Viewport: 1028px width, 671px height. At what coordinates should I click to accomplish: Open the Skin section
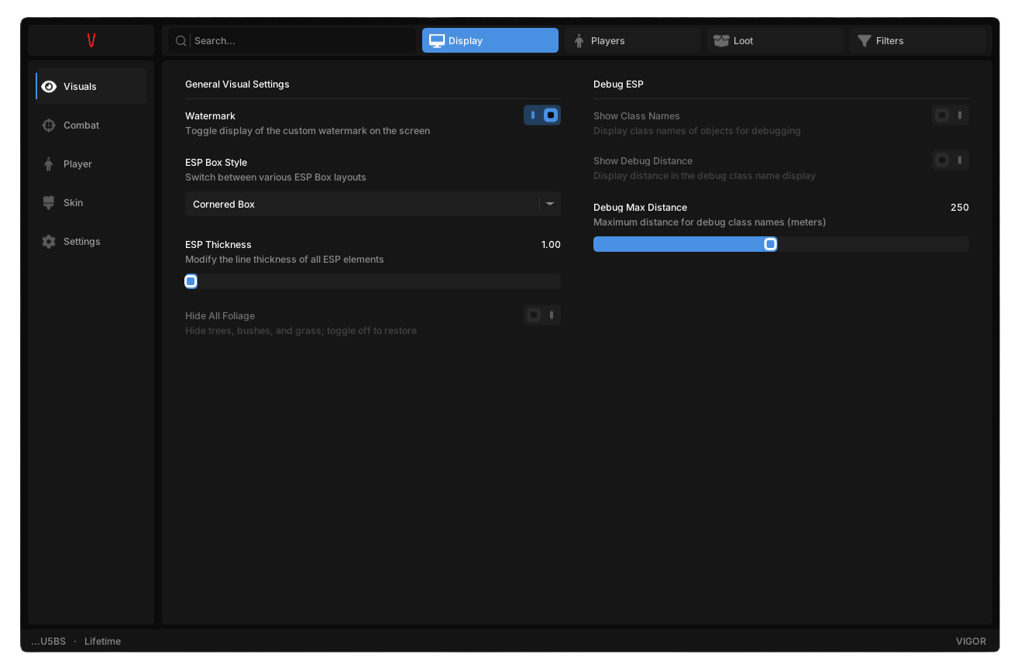91,203
